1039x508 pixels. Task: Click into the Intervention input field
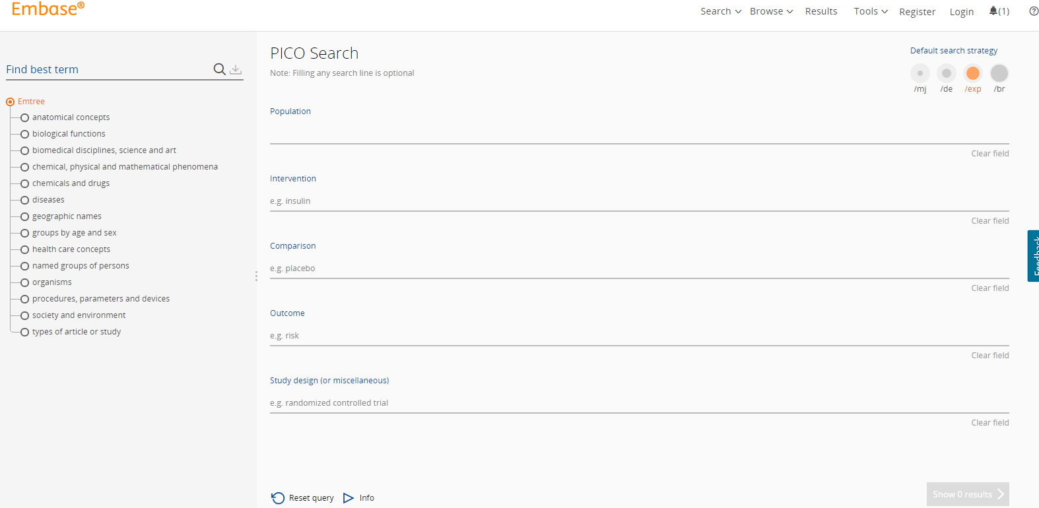(639, 201)
